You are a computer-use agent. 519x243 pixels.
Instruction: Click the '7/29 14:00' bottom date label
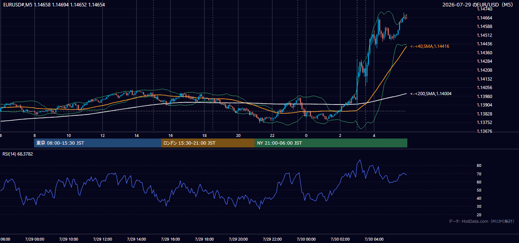[x=136, y=239]
